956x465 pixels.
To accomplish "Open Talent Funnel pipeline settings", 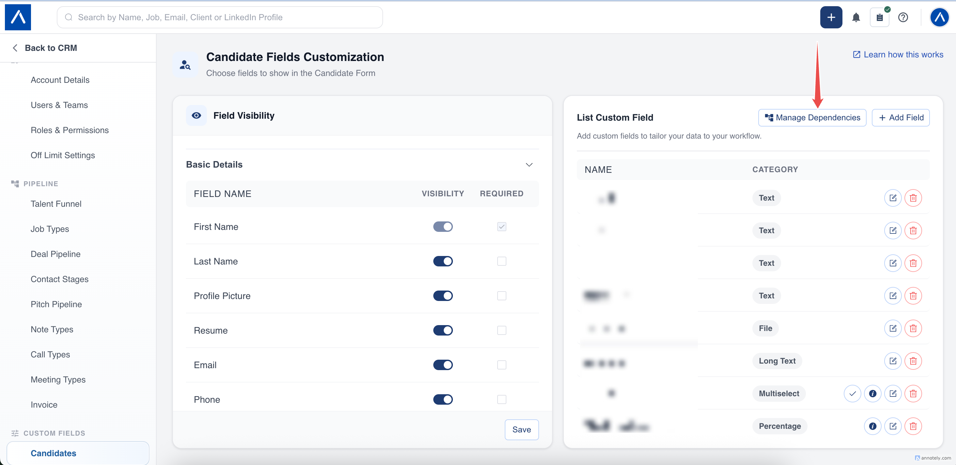I will [x=56, y=203].
